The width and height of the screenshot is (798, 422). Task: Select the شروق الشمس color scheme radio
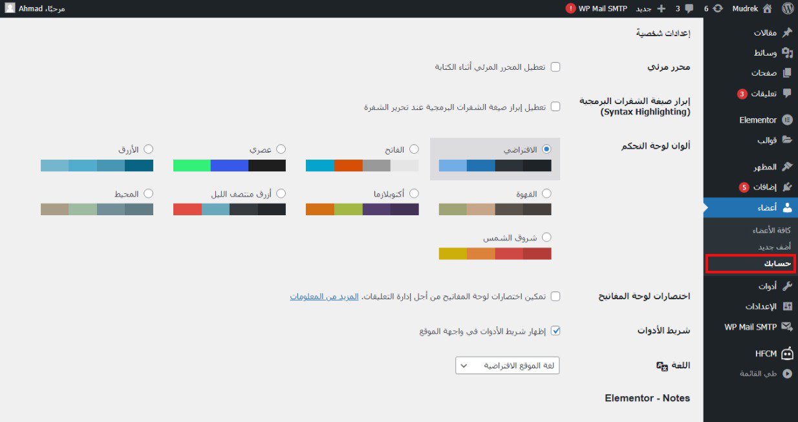[x=546, y=237]
